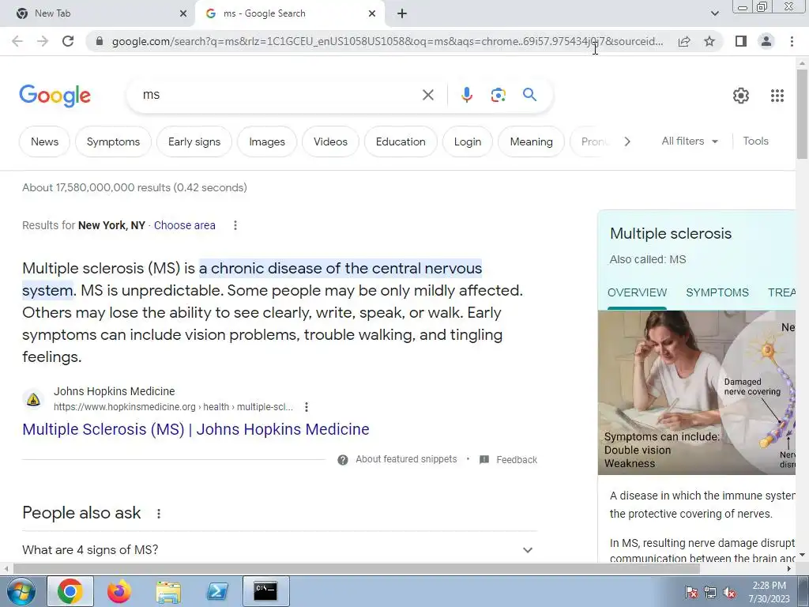Open the knowledge panel SYMPTOMS tab
This screenshot has width=809, height=607.
(x=717, y=292)
